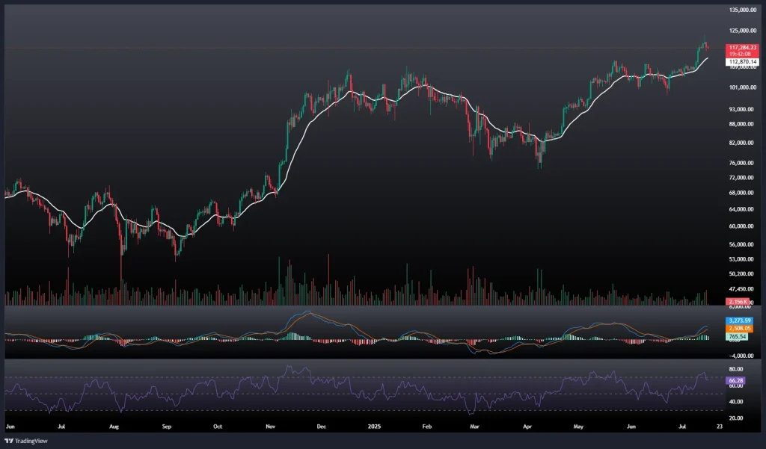
Task: Select the 765.54 histogram value label
Action: click(738, 337)
